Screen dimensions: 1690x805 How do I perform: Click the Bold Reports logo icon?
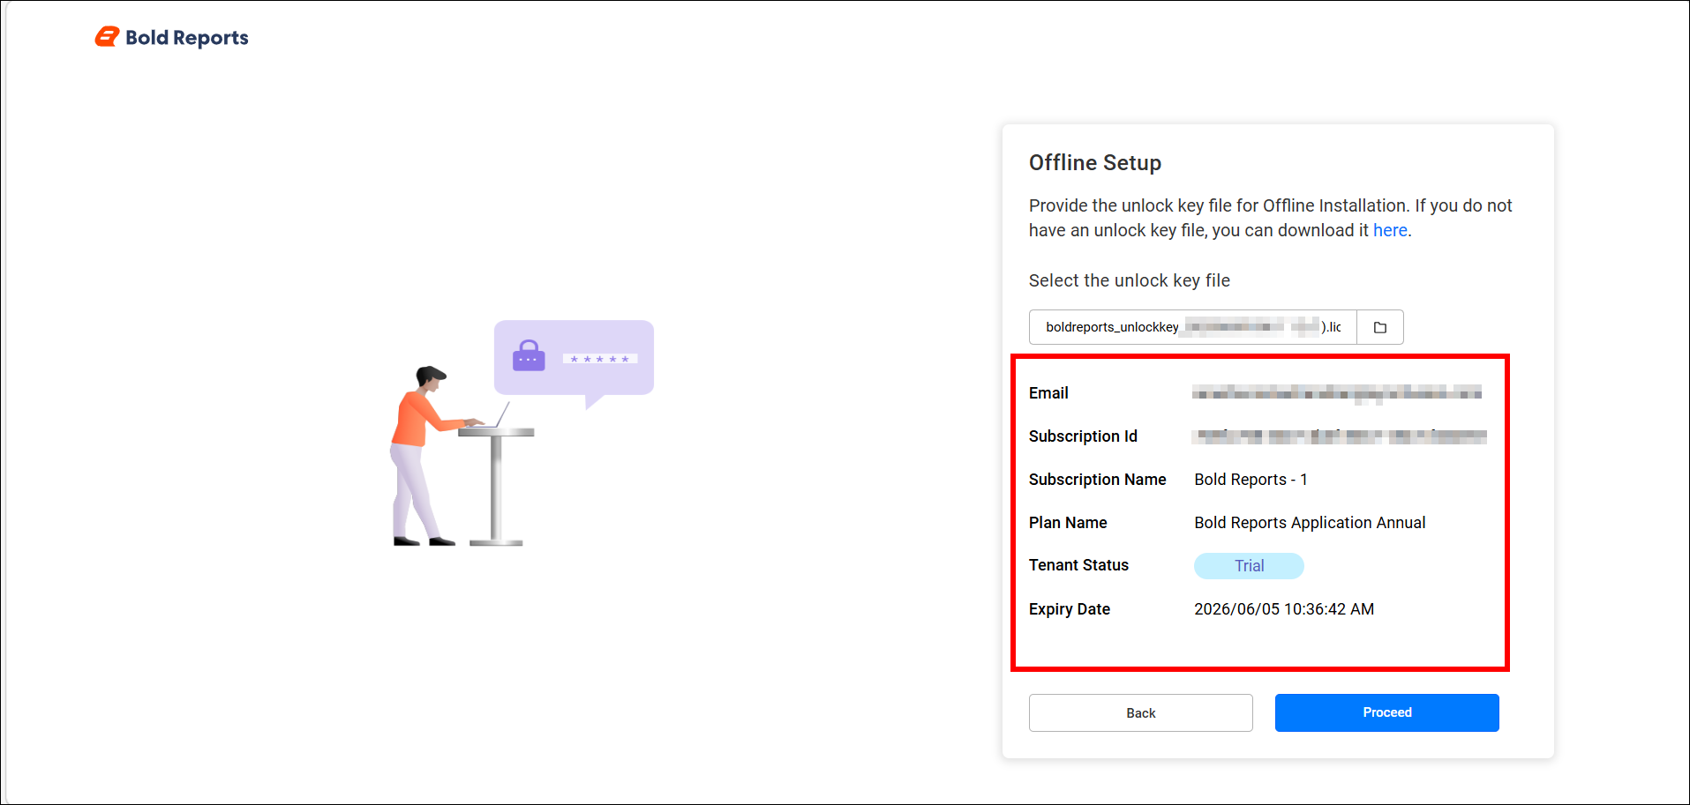[x=107, y=37]
